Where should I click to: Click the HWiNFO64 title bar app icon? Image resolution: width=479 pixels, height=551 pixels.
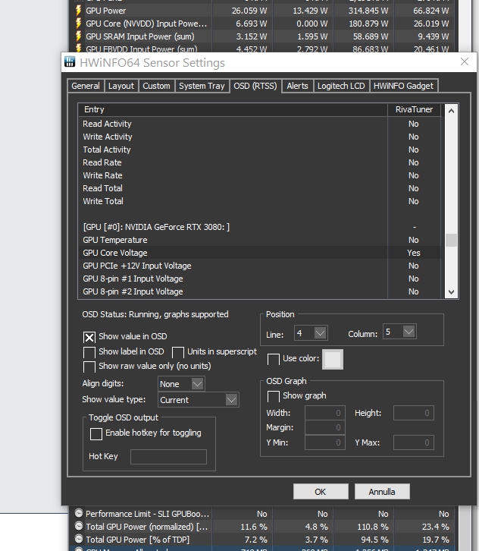pos(70,62)
